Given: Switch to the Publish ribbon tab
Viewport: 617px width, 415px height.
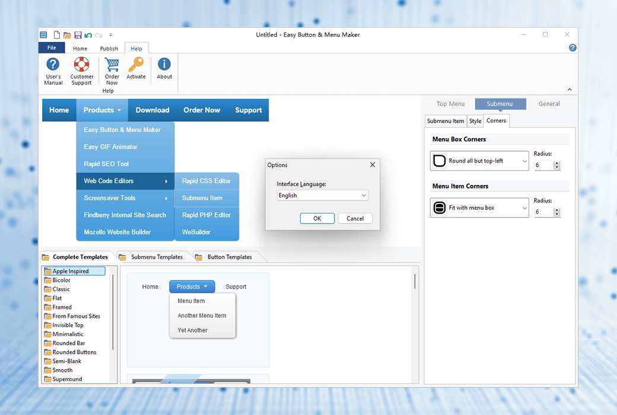Looking at the screenshot, I should (109, 49).
